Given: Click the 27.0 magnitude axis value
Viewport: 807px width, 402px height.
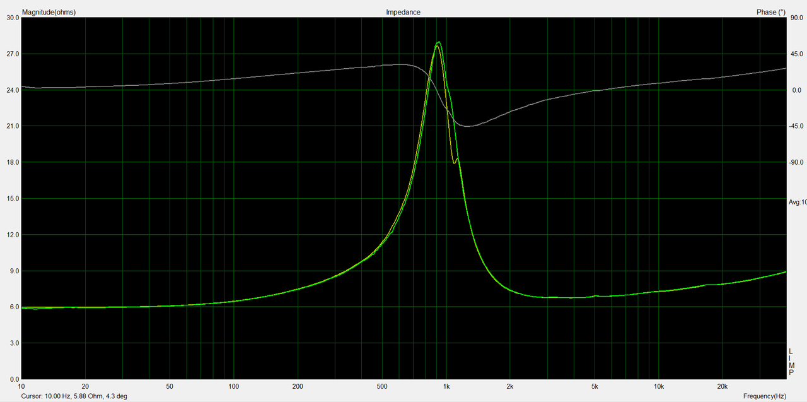Looking at the screenshot, I should point(12,54).
